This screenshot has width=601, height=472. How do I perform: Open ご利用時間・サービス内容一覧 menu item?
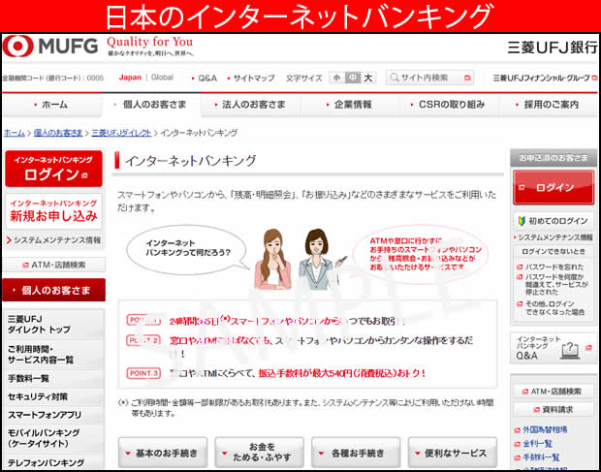click(x=53, y=355)
